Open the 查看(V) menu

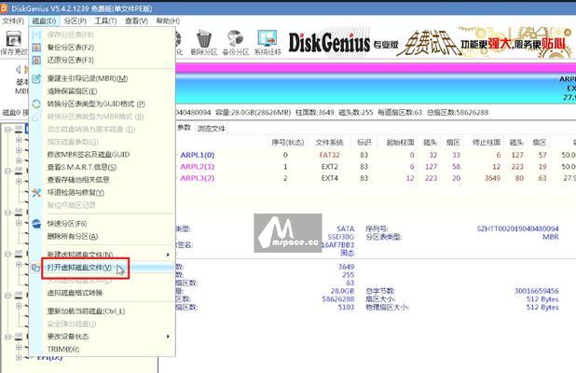pos(136,21)
